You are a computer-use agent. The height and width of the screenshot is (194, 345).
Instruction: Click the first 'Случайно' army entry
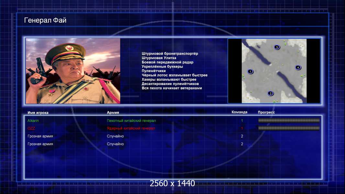115,136
